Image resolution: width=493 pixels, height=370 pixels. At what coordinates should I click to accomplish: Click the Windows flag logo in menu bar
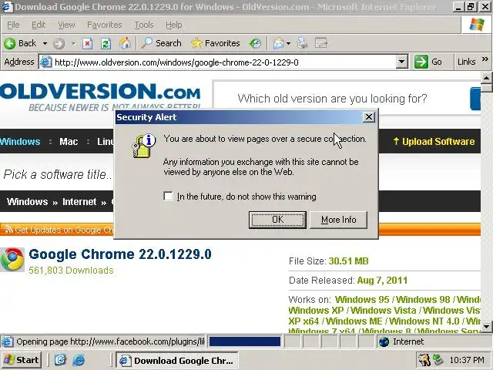tap(477, 25)
